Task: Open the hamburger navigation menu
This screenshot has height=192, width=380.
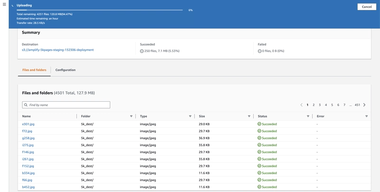Action: pos(4,4)
